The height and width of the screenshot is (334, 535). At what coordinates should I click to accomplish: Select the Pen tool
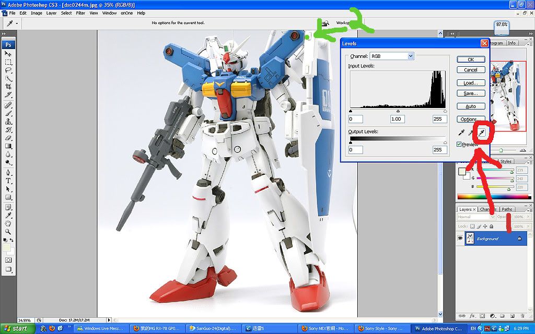pyautogui.click(x=8, y=173)
